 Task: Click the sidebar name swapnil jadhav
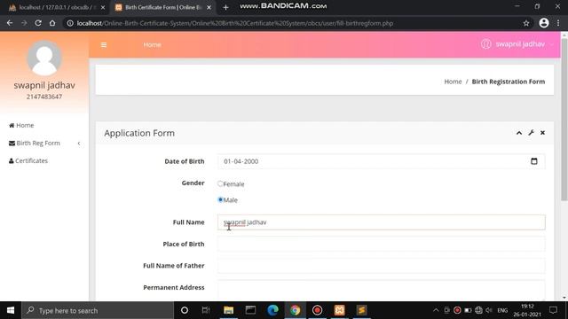pos(44,85)
